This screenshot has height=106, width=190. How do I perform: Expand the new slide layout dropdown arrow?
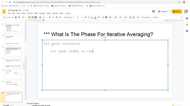click(x=7, y=17)
